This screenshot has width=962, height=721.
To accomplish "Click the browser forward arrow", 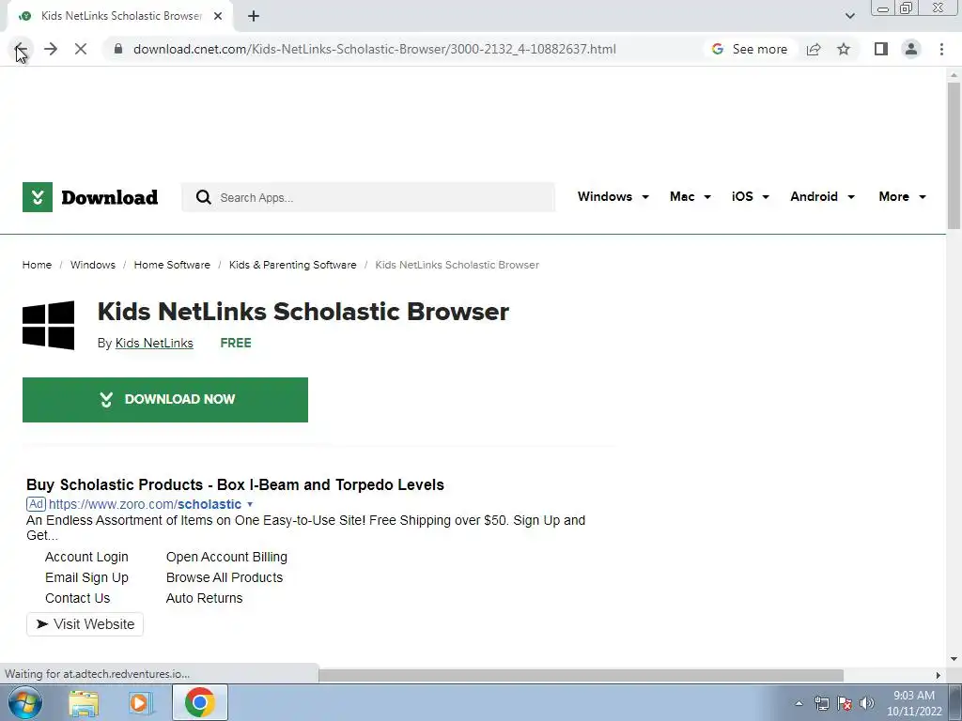I will 51,49.
